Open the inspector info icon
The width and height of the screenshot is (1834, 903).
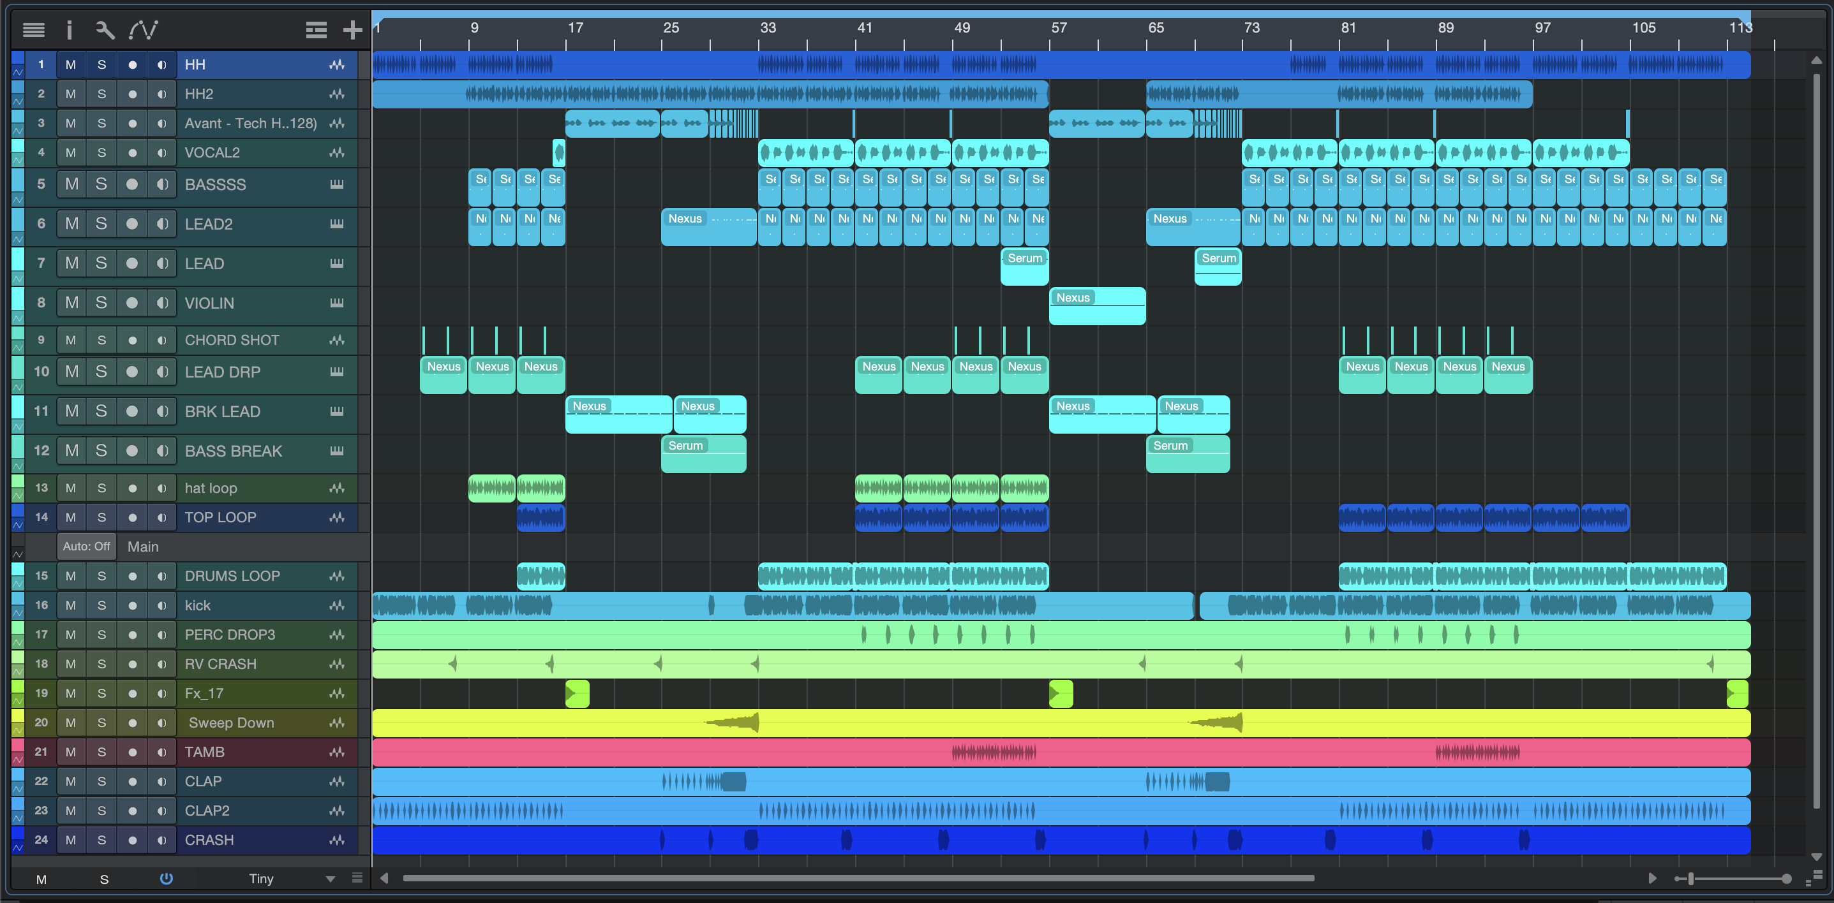[x=69, y=29]
